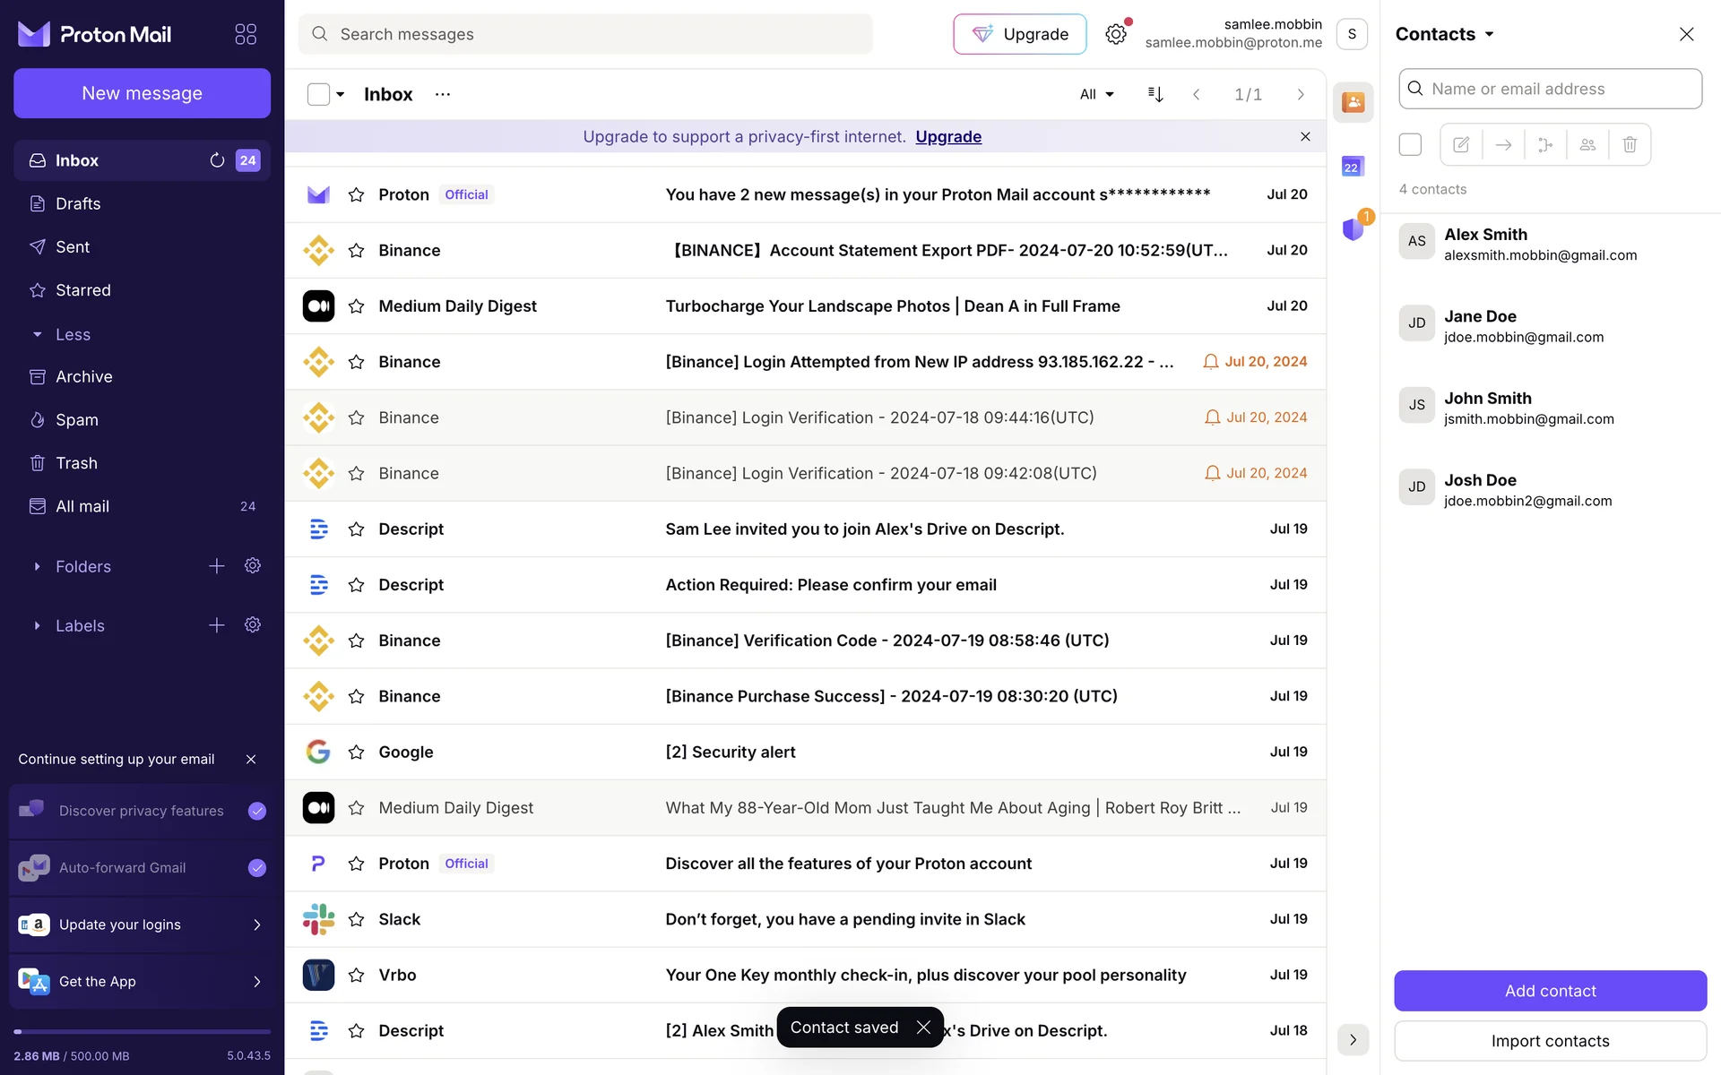Click the merge contacts icon
This screenshot has width=1721, height=1075.
click(1545, 144)
